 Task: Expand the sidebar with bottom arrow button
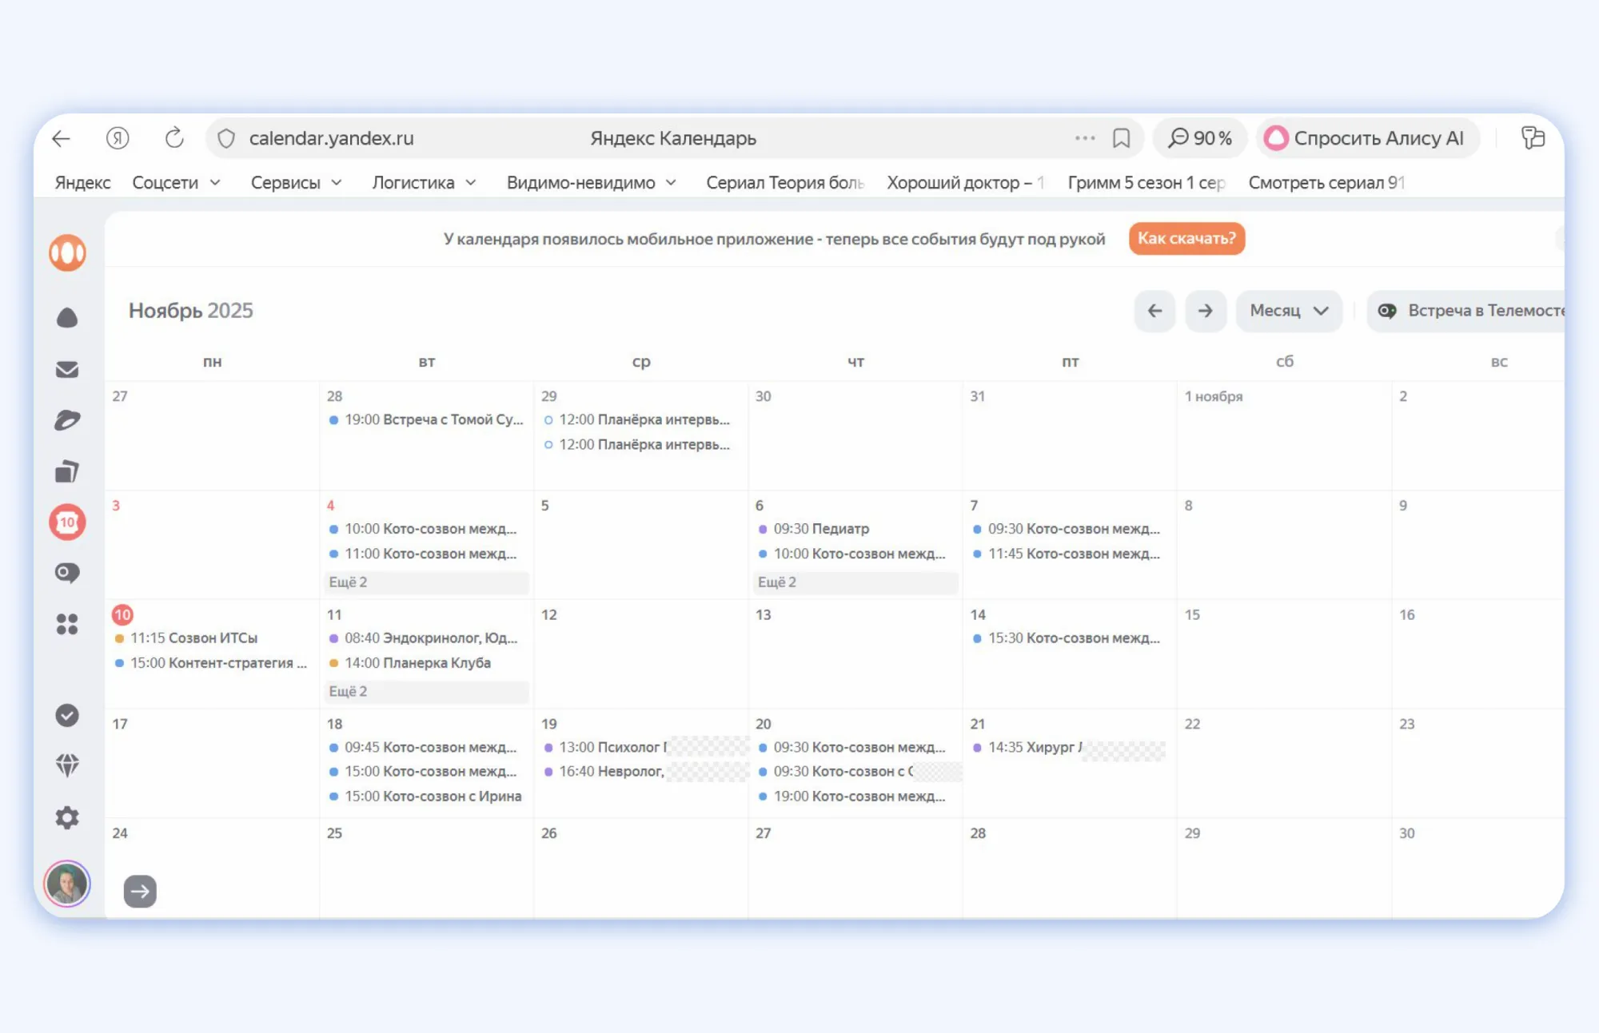pos(140,892)
